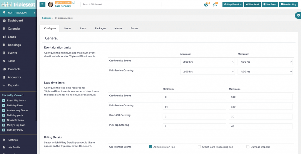Viewport: 301px width, 154px height.
Task: Open Reports chart sidebar item
Action: pyautogui.click(x=13, y=85)
